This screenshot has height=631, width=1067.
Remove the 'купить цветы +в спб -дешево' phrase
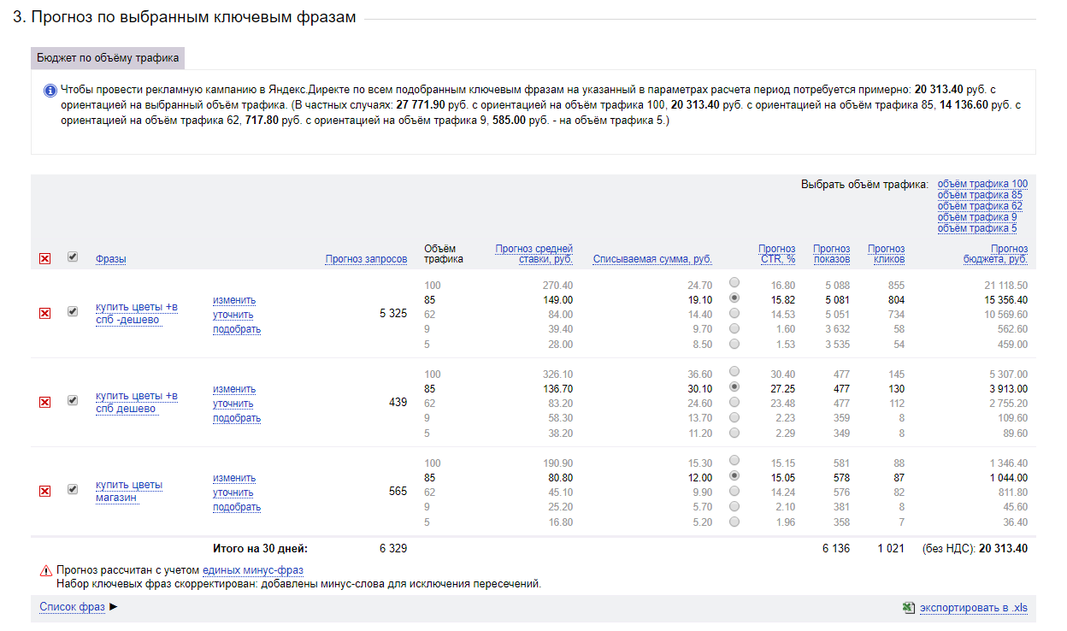pos(44,314)
